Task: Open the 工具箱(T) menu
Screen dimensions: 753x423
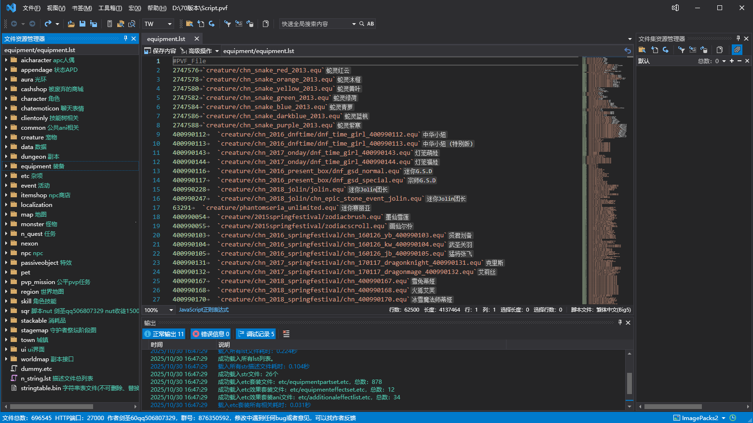Action: 110,8
